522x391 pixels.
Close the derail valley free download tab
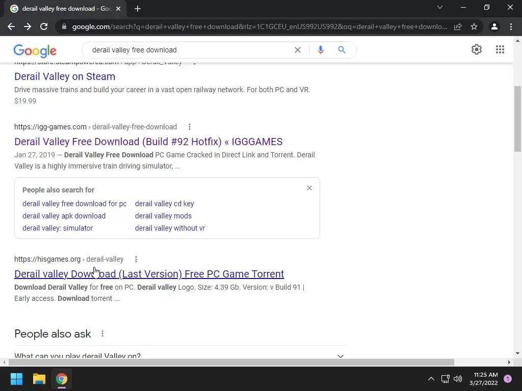coord(118,9)
